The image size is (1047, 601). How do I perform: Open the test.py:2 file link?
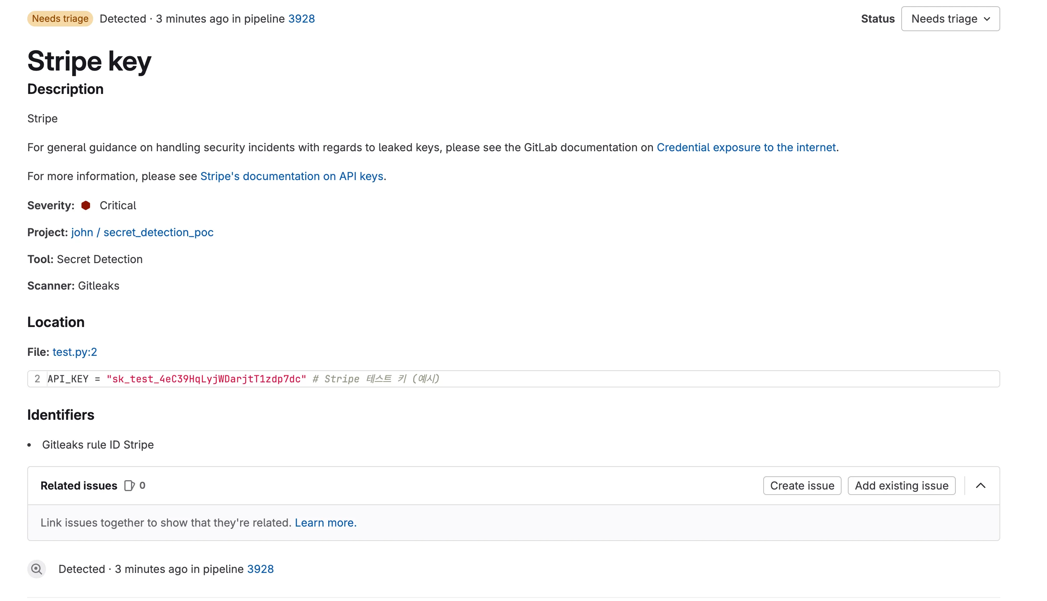75,352
